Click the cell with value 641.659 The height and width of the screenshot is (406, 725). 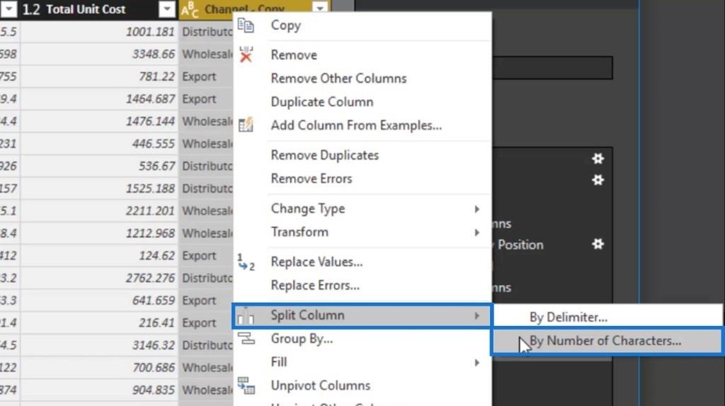click(x=98, y=300)
